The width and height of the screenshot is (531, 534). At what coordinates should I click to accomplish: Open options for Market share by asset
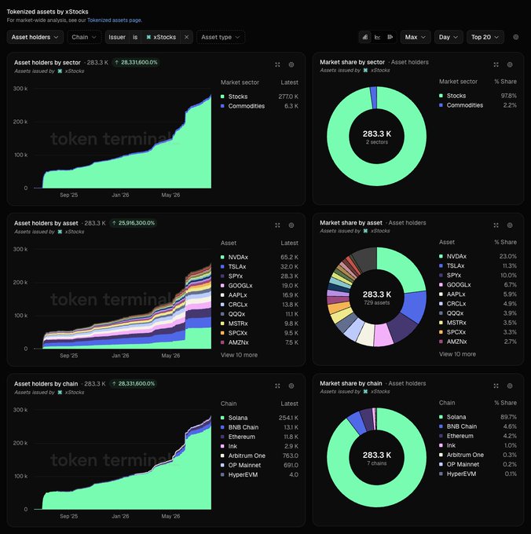[510, 225]
